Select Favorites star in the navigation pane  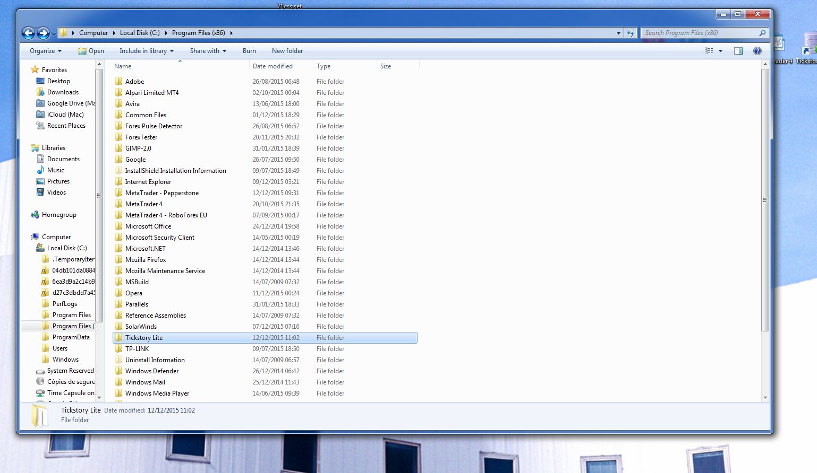[x=35, y=69]
